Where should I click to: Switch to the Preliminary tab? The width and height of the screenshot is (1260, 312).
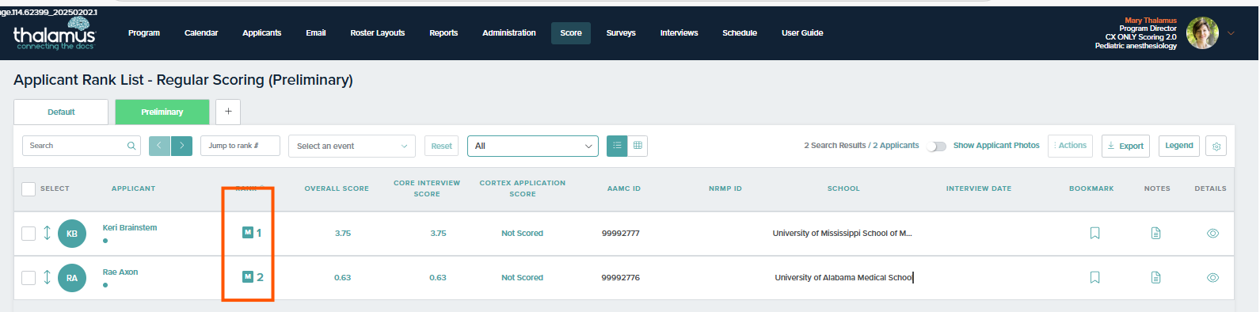click(162, 112)
